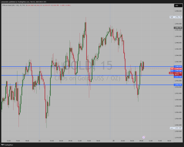Viewport: 184px width, 147px height.
Task: Click the red Ask price tag
Action: tap(176, 69)
